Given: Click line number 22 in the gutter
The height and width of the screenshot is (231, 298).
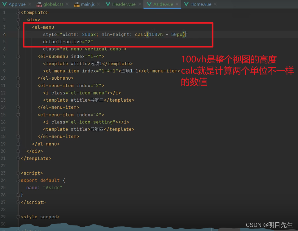Looking at the screenshot, I should tap(3, 166).
